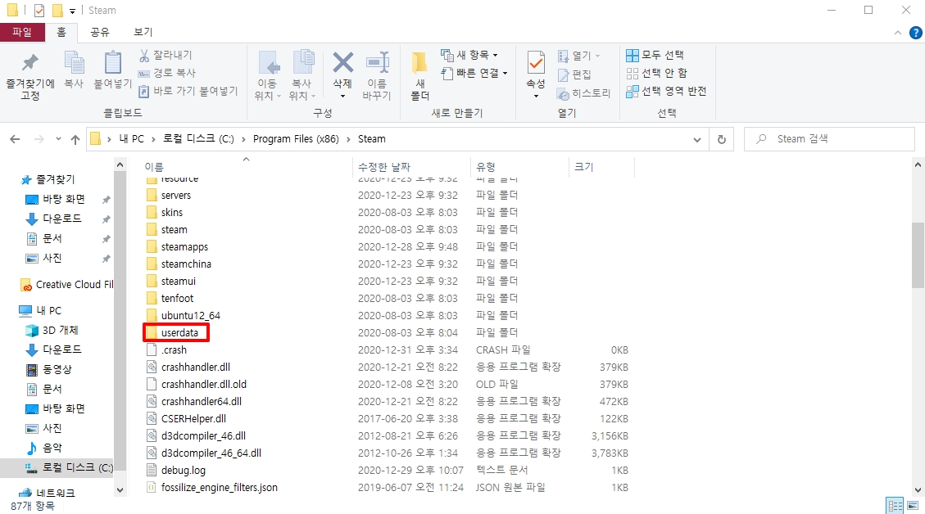The width and height of the screenshot is (925, 514).
Task: Select fossilize_engine_filters.json file
Action: point(219,488)
